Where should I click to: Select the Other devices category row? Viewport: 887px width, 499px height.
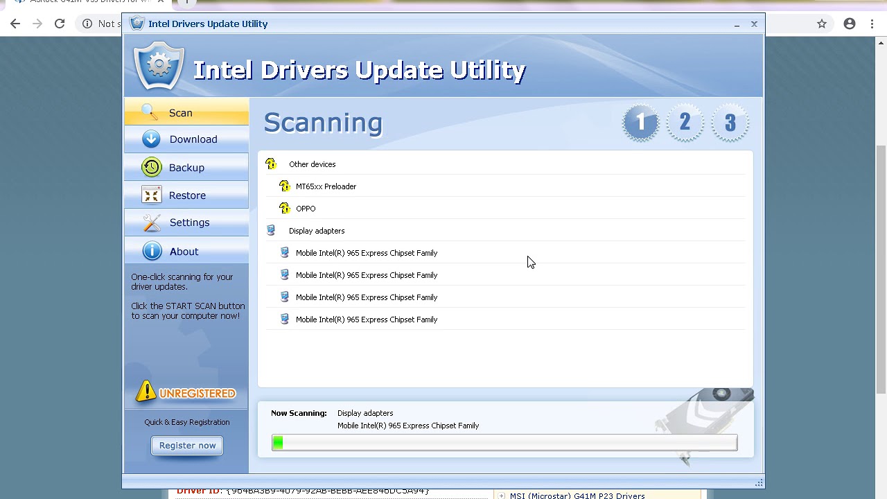[x=505, y=164]
